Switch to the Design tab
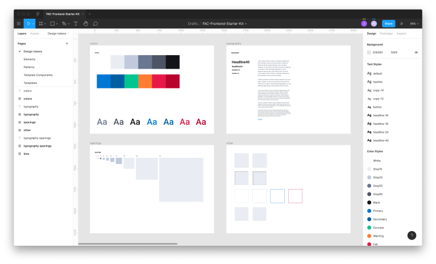The height and width of the screenshot is (264, 436). pyautogui.click(x=371, y=33)
